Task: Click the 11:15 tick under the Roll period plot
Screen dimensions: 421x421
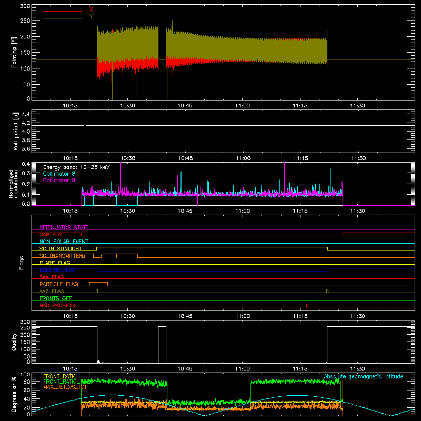Action: (300, 158)
